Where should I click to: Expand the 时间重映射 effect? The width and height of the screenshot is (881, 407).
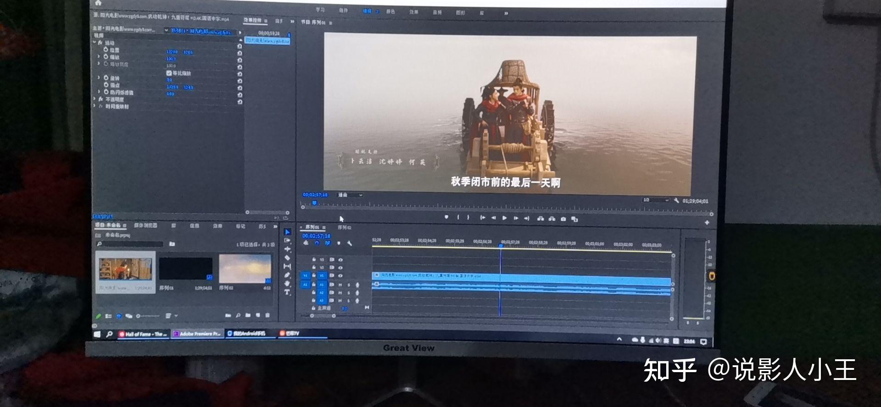point(95,106)
